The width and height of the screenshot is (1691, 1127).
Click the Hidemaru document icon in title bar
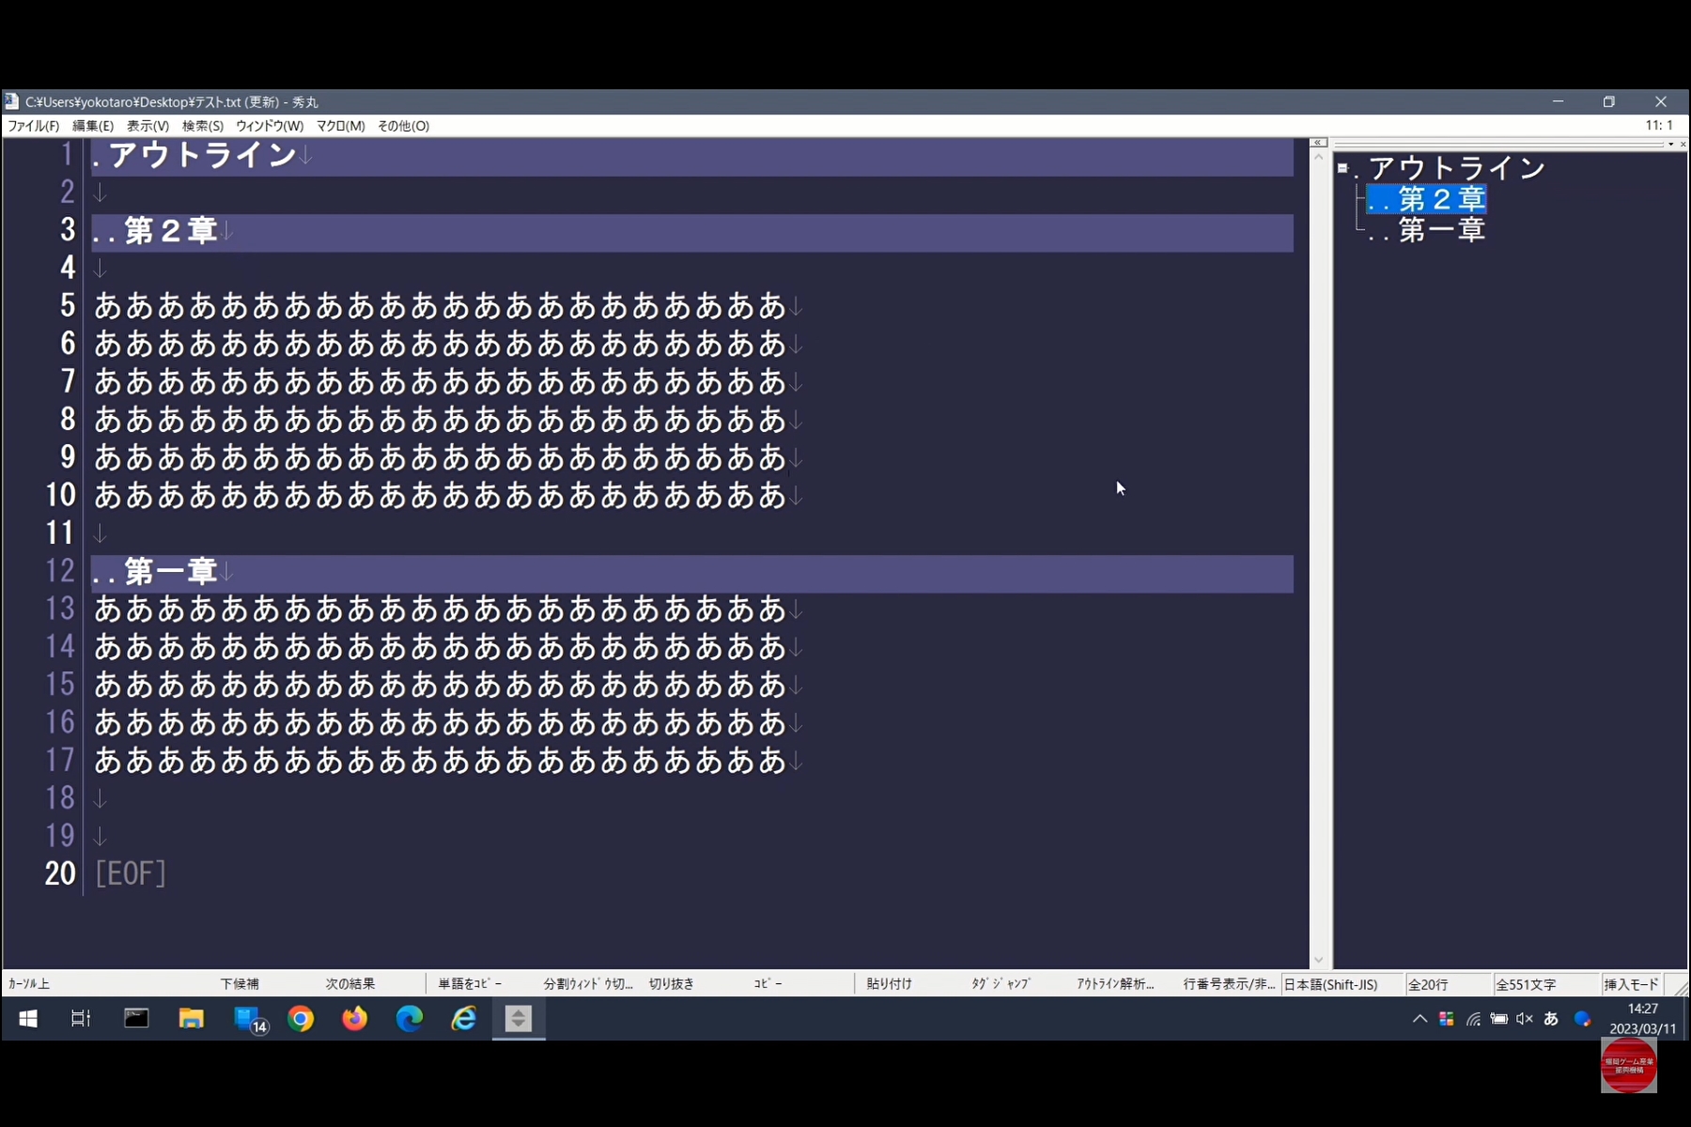click(x=11, y=101)
